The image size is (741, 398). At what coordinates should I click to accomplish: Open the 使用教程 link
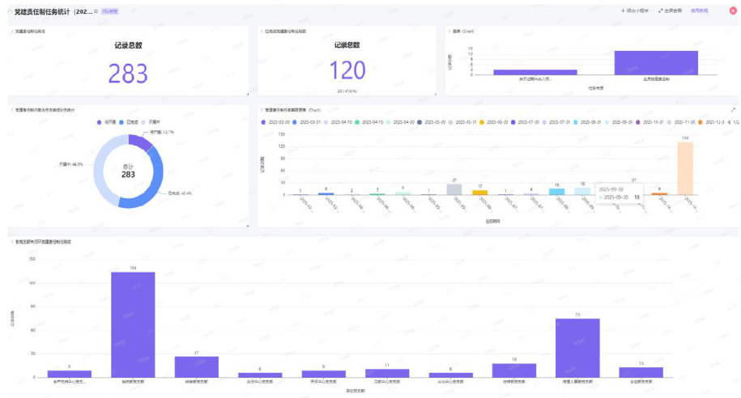699,11
